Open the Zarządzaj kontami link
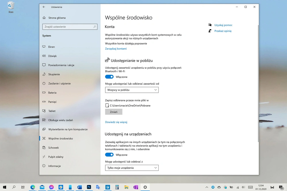Image resolution: width=287 pixels, height=191 pixels. coord(116,49)
